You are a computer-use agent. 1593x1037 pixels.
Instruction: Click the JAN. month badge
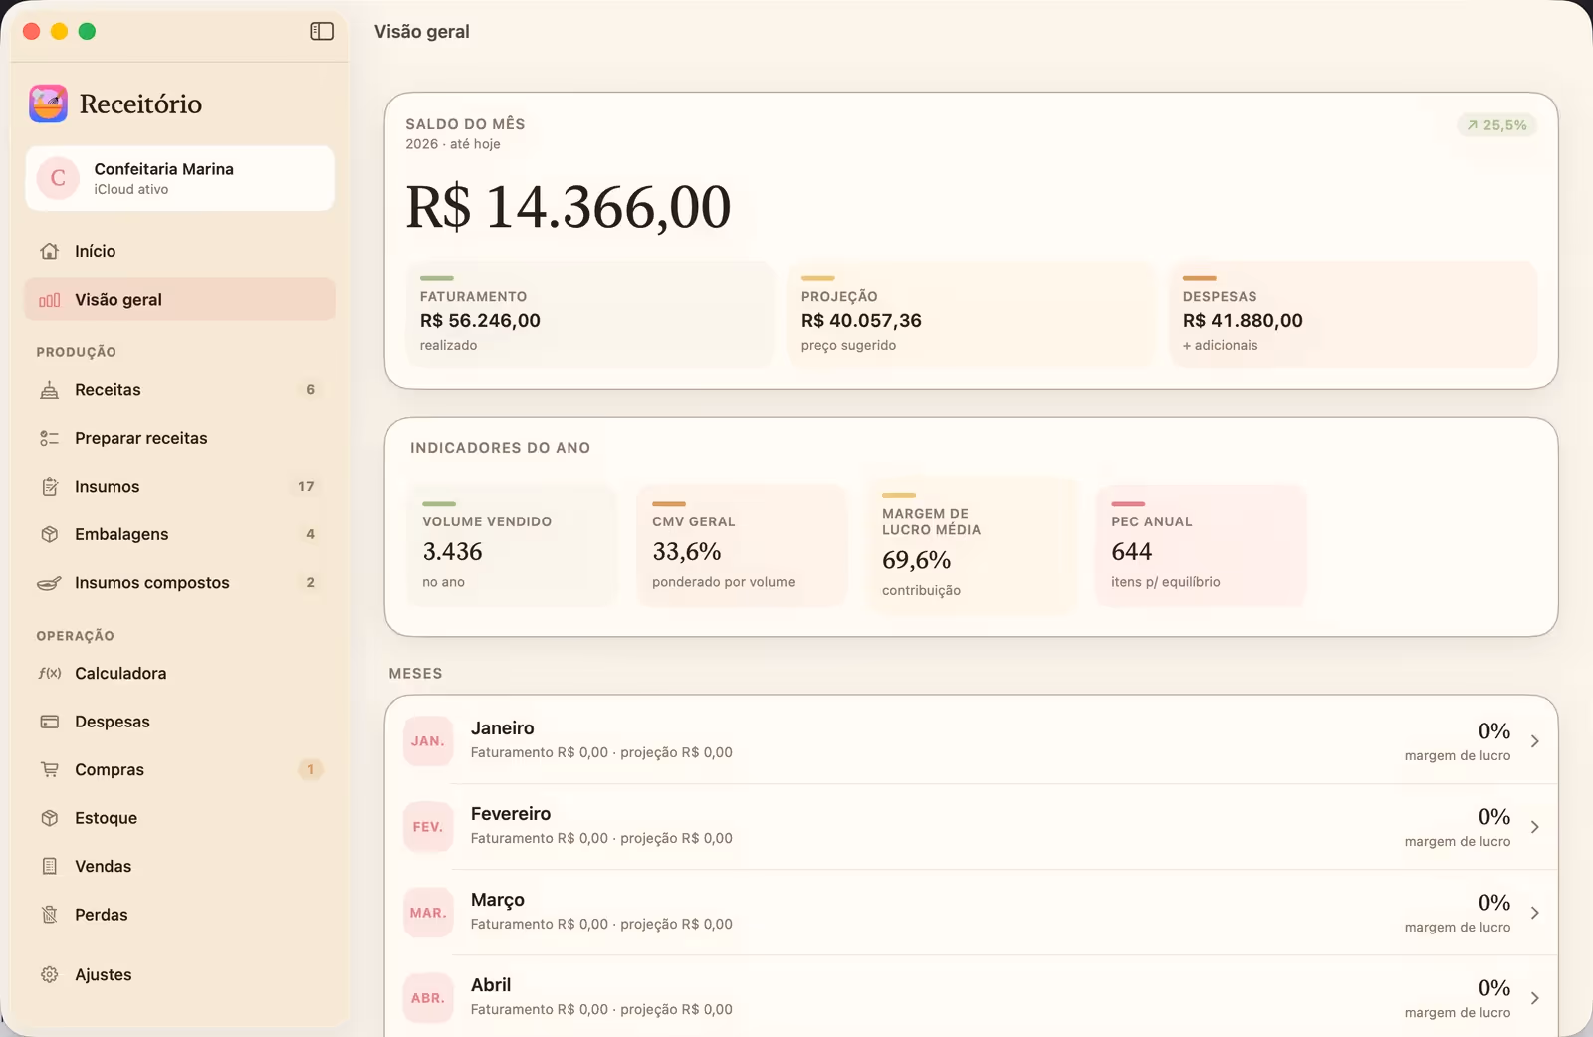tap(428, 741)
